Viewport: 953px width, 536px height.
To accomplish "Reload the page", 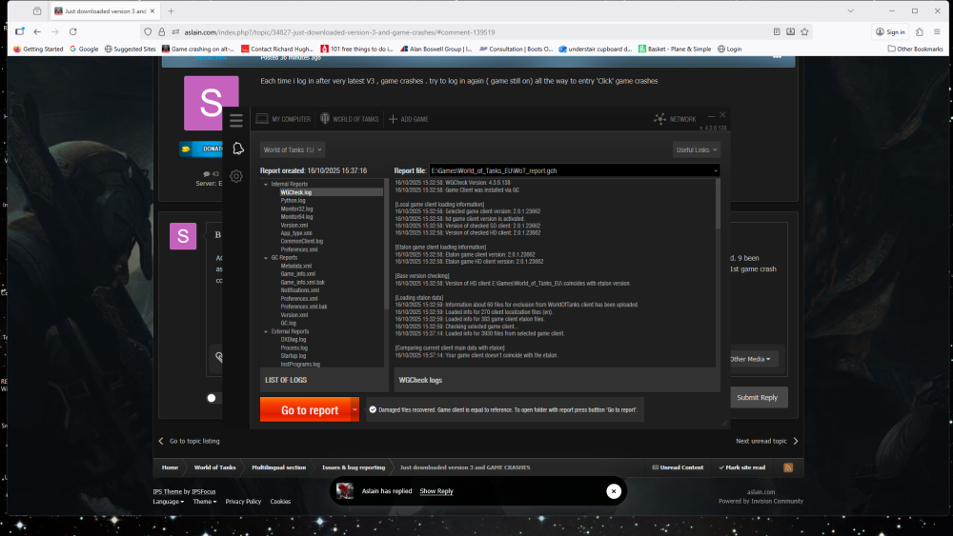I will [x=73, y=31].
